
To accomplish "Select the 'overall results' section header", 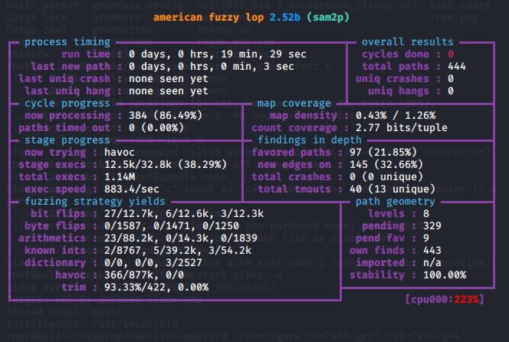I will [407, 42].
